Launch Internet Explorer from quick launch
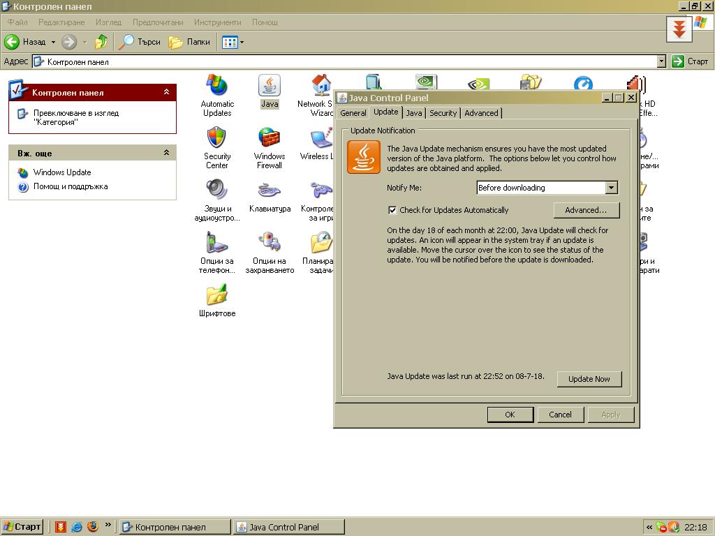The width and height of the screenshot is (715, 536). pos(77,527)
